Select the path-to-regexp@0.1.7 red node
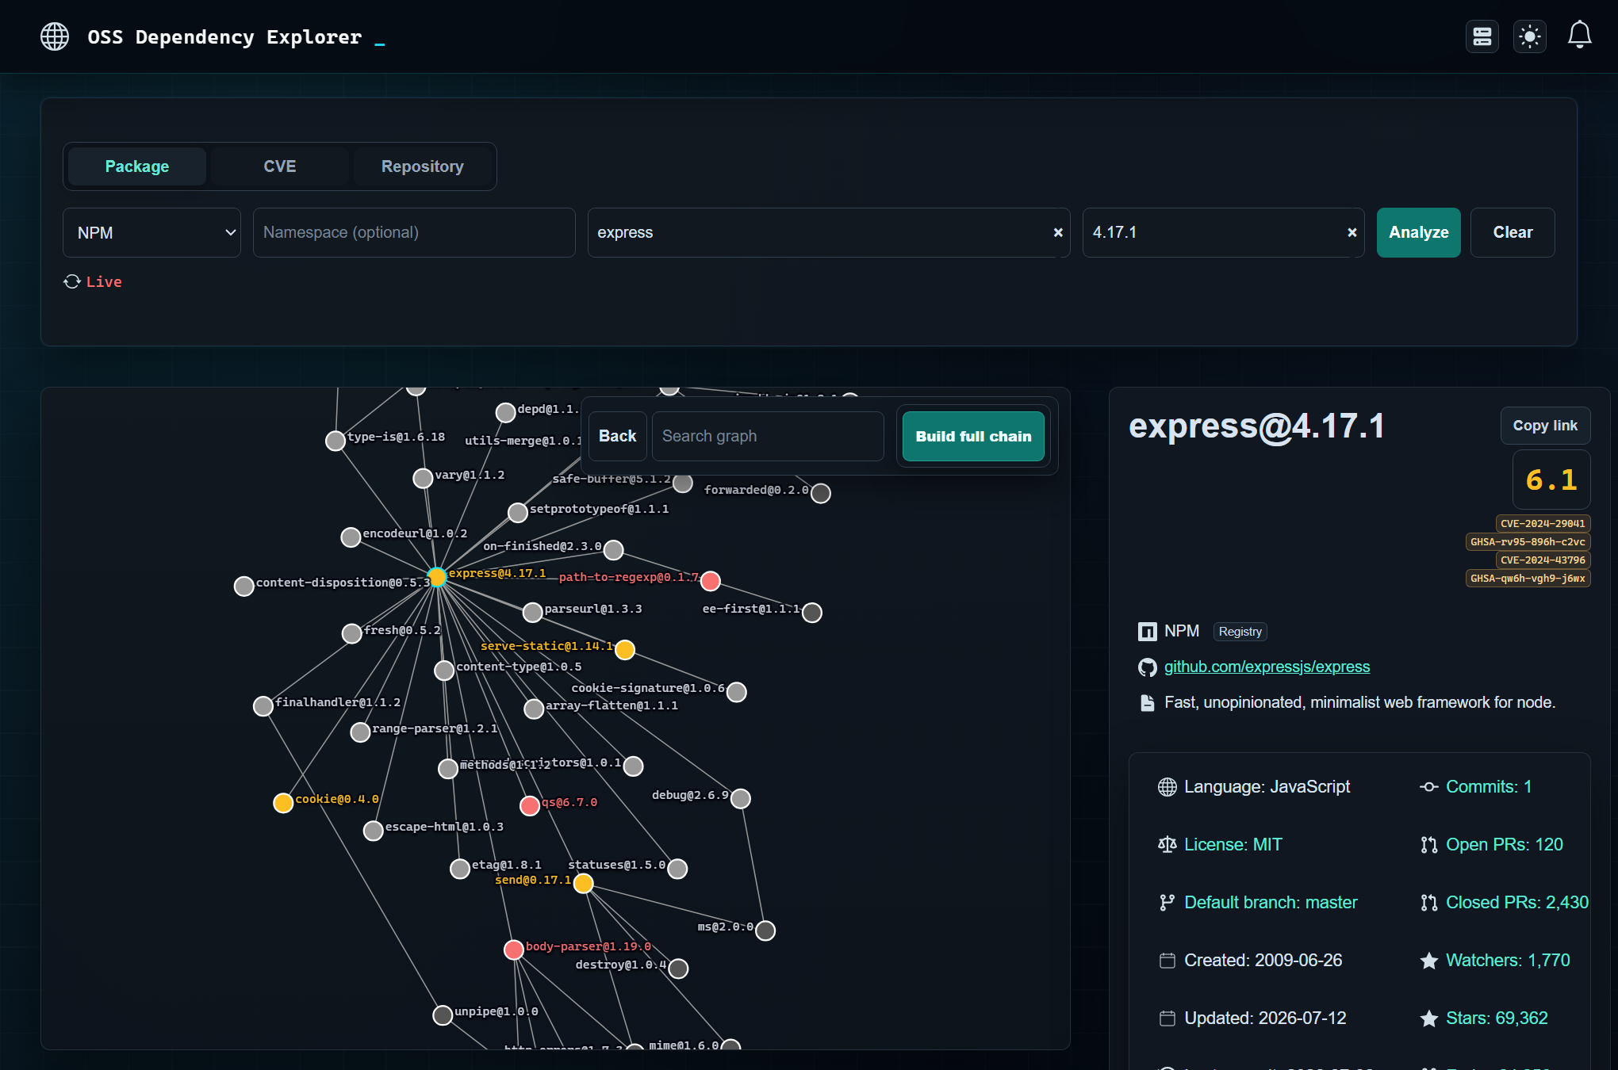1618x1070 pixels. (711, 581)
